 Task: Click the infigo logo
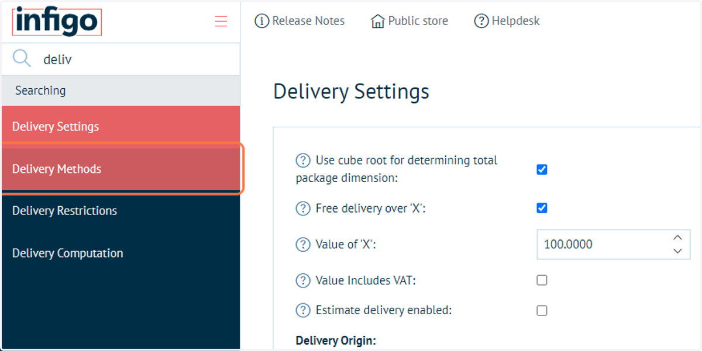coord(57,22)
